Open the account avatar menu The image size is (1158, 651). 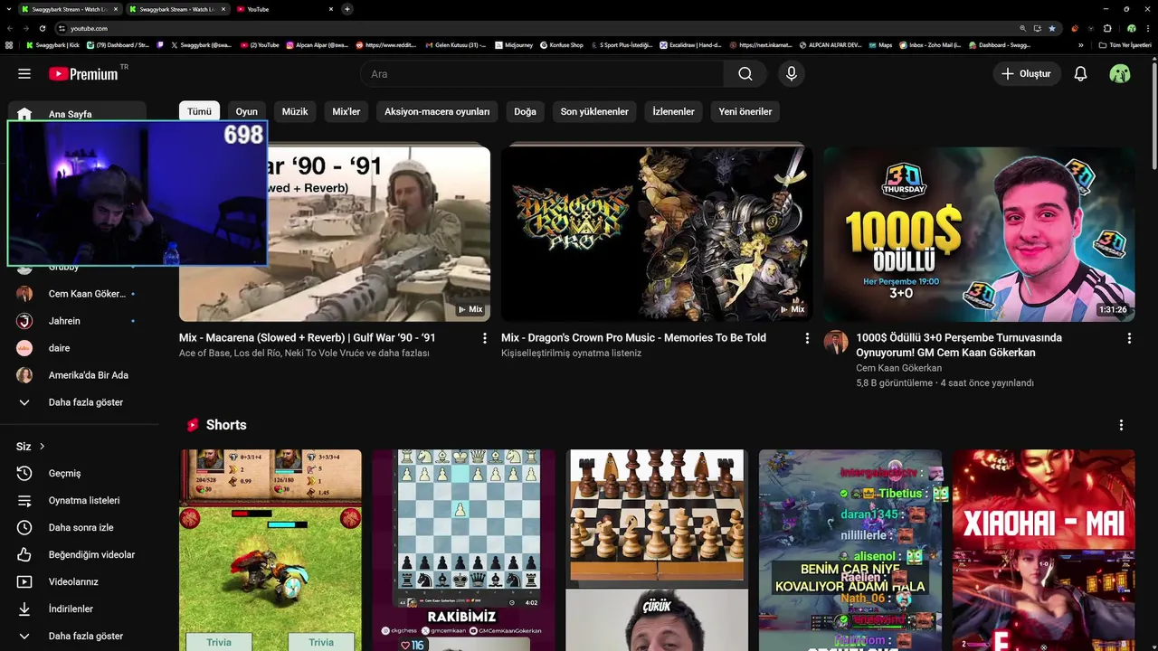tap(1120, 74)
